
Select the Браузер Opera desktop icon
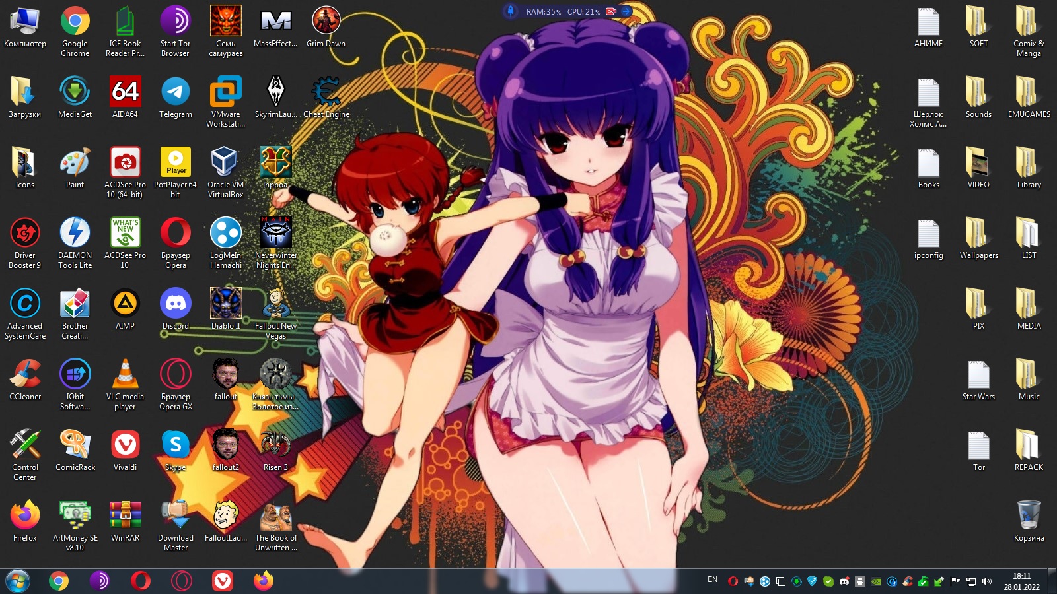pos(175,244)
